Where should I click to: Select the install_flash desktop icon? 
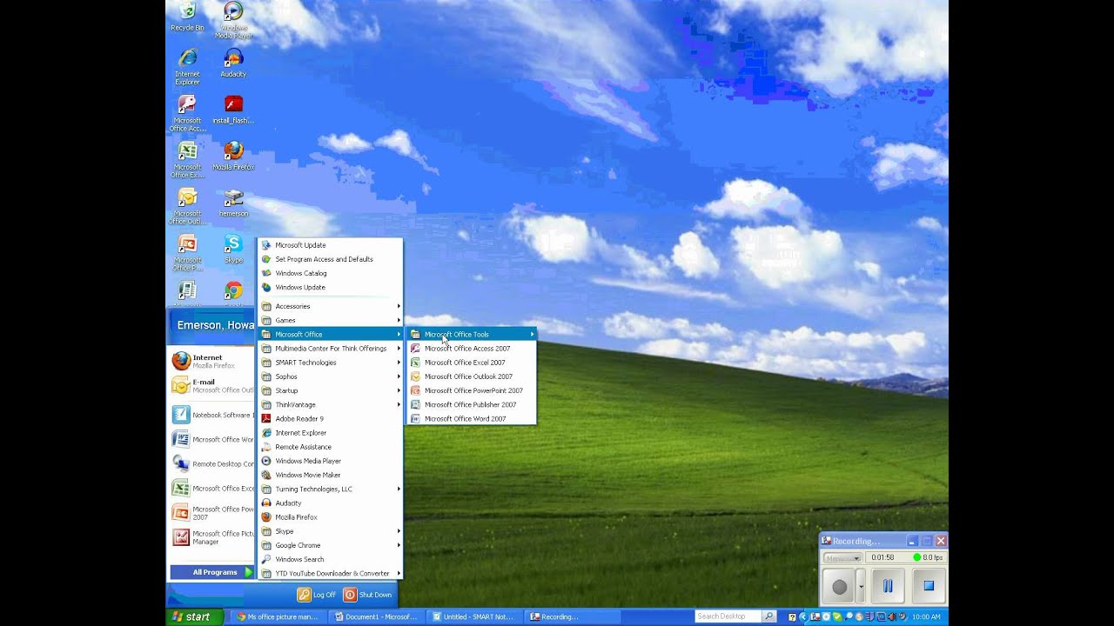(233, 110)
